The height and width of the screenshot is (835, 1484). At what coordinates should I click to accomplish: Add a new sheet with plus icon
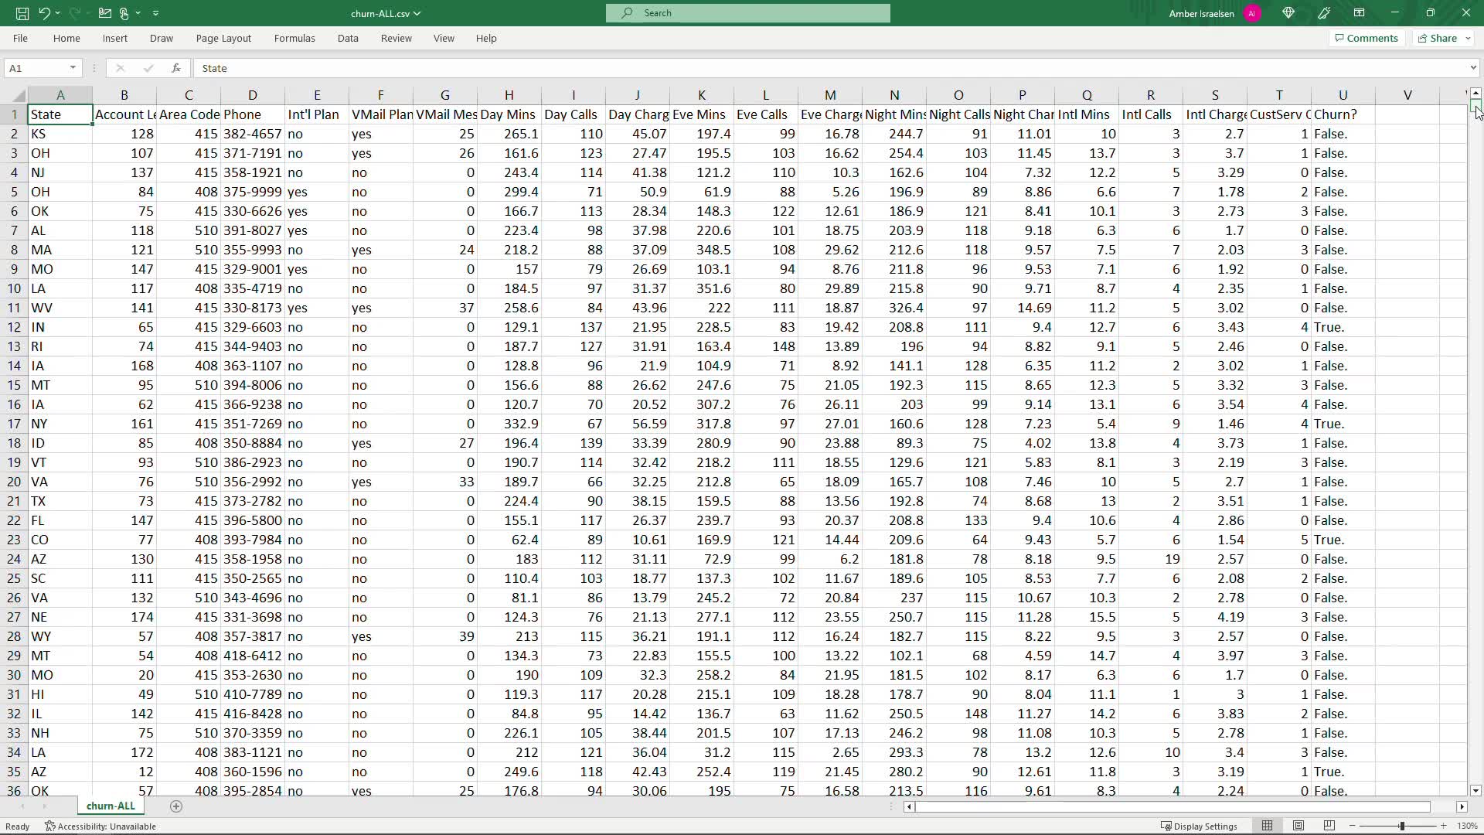tap(176, 806)
